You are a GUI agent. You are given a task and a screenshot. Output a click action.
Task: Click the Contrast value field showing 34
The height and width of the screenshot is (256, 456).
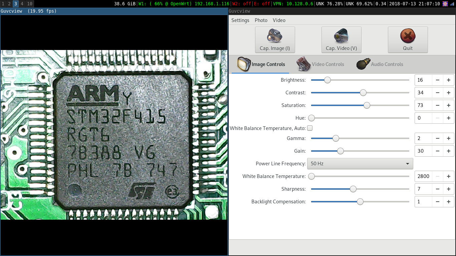(423, 93)
